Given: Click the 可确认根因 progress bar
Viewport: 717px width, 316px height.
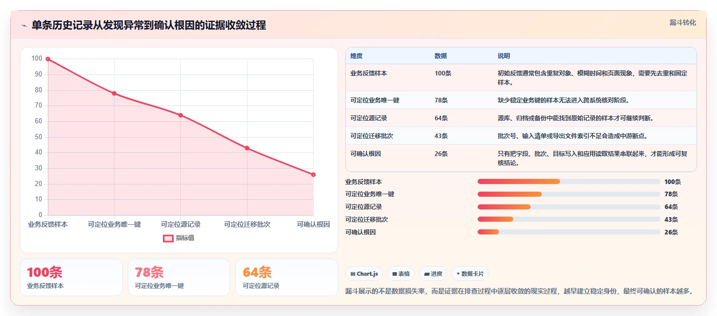Looking at the screenshot, I should [569, 232].
